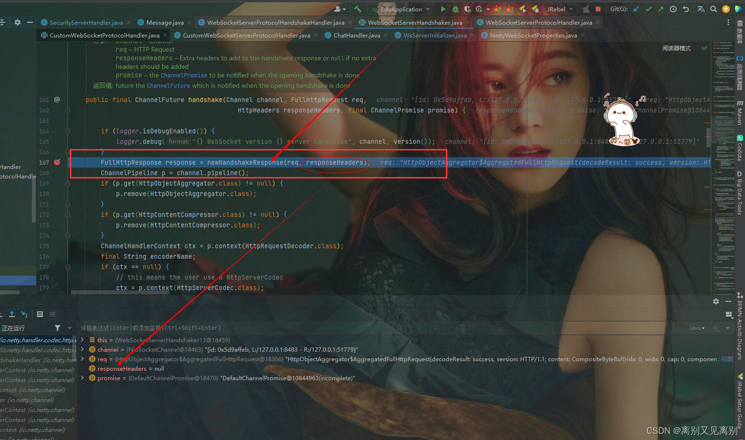Click the ChannelFuture link in documentation

click(168, 85)
